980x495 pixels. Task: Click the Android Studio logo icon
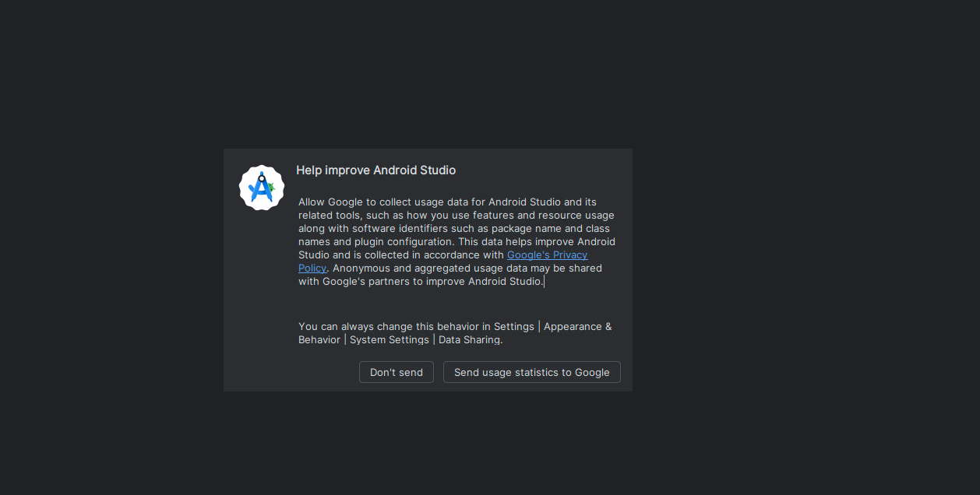coord(262,188)
